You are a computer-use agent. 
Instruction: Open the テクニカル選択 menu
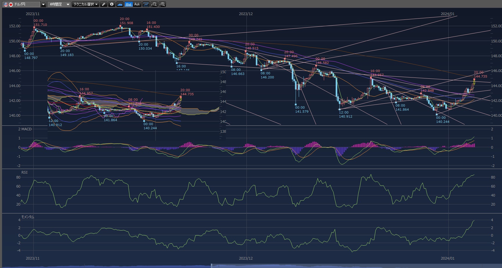[85, 4]
